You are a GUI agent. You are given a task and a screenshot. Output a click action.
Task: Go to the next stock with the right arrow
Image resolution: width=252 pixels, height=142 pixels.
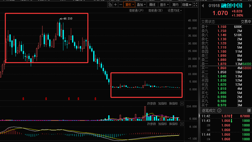[250, 6]
